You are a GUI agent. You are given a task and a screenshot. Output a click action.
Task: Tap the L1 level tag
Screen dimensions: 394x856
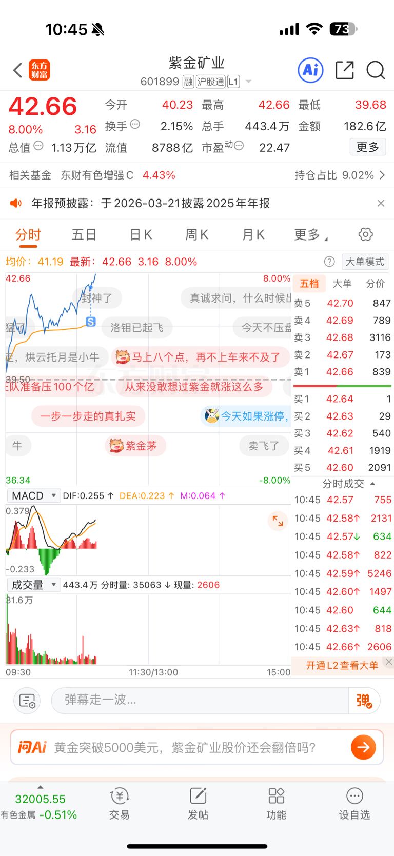pyautogui.click(x=233, y=82)
